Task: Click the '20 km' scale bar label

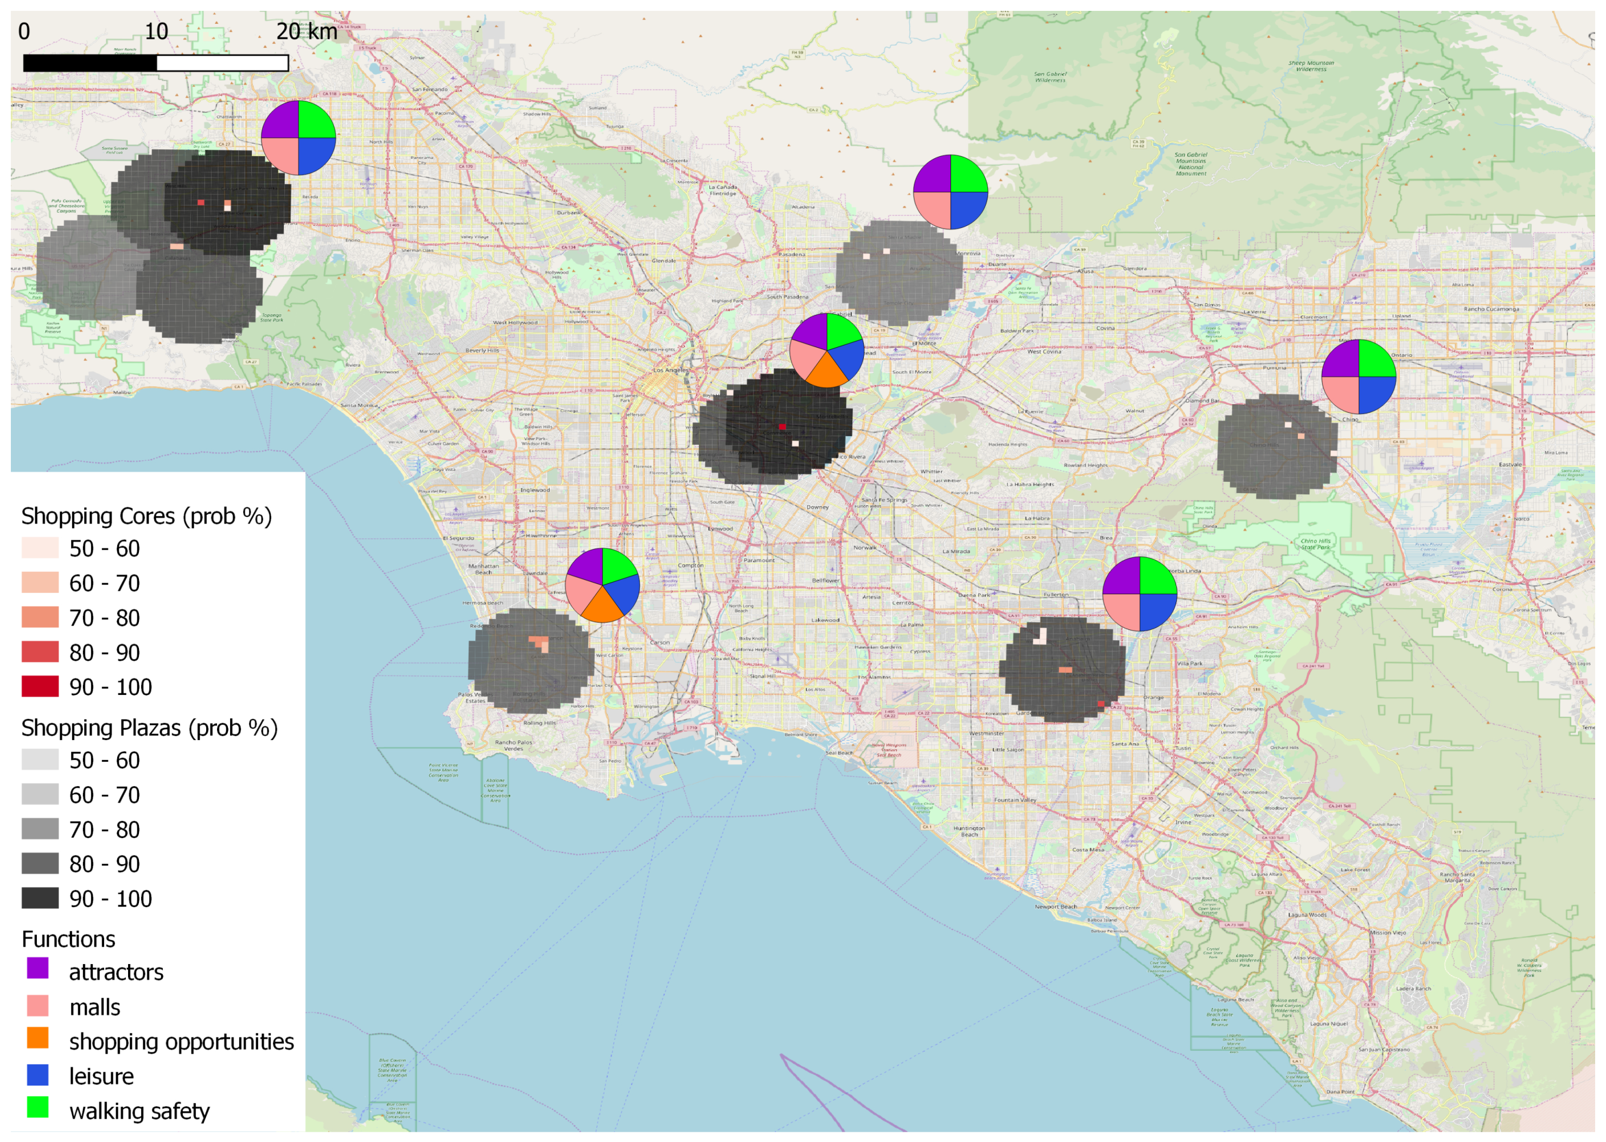Action: click(307, 31)
